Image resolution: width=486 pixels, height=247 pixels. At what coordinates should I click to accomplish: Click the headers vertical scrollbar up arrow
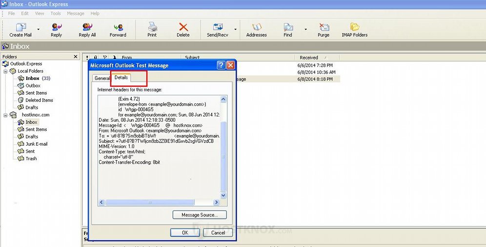223,99
